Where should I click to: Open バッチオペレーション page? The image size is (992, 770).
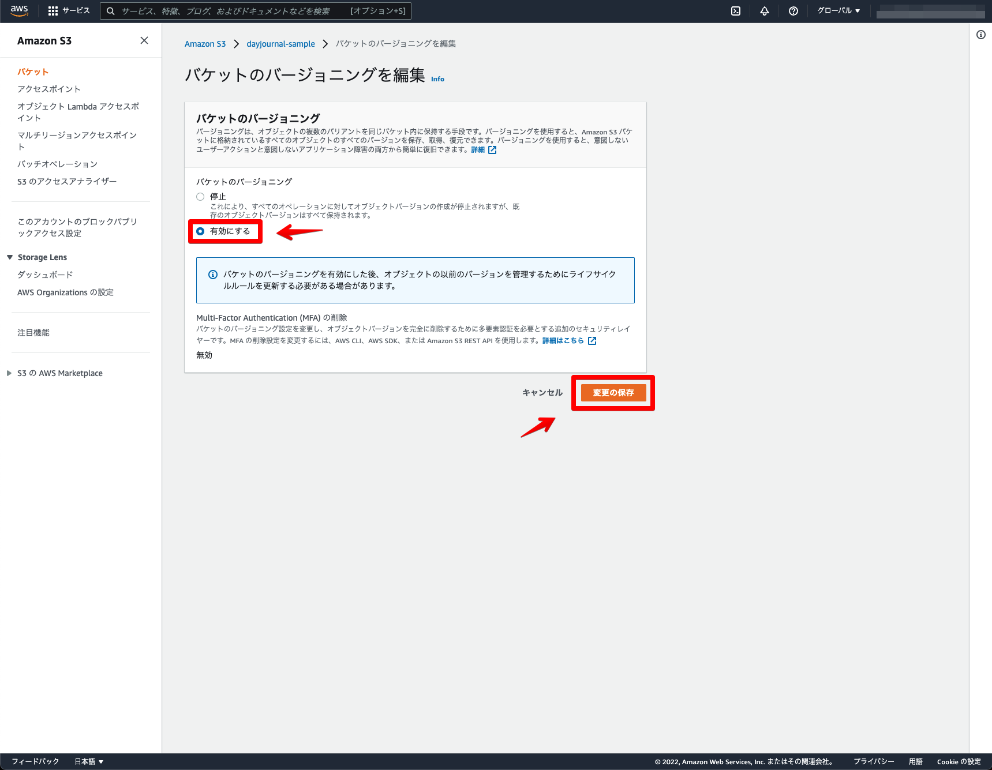(x=58, y=164)
